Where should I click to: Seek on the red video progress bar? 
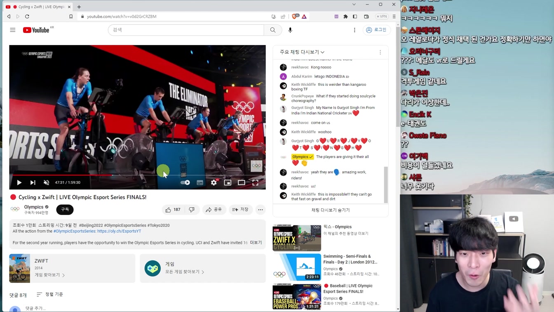coord(137,175)
